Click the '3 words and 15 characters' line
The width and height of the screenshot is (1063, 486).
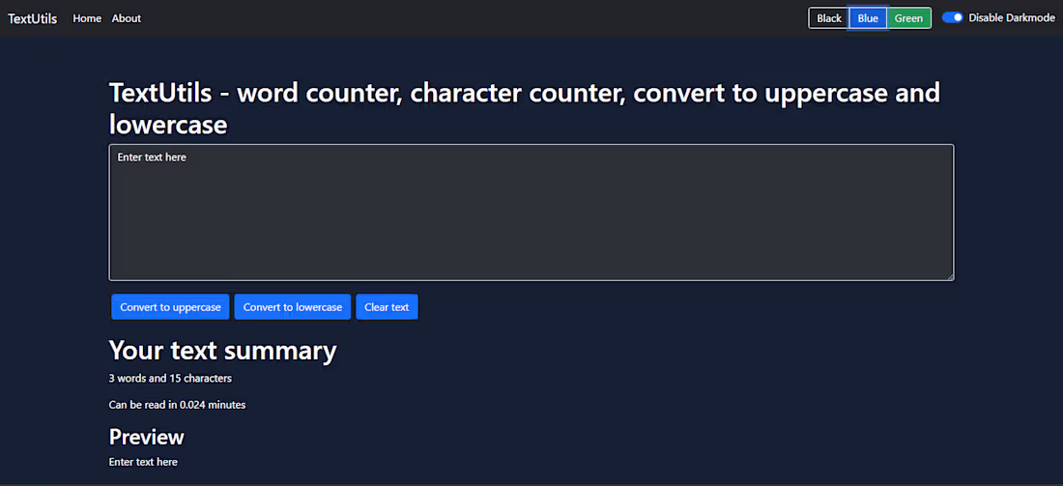(x=170, y=379)
